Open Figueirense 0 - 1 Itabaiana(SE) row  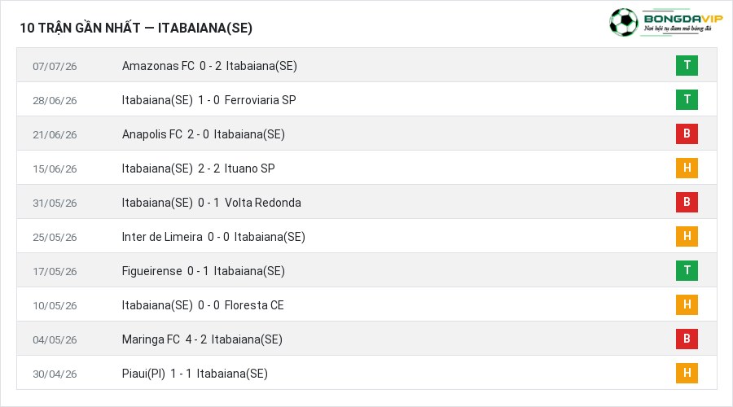coord(366,270)
